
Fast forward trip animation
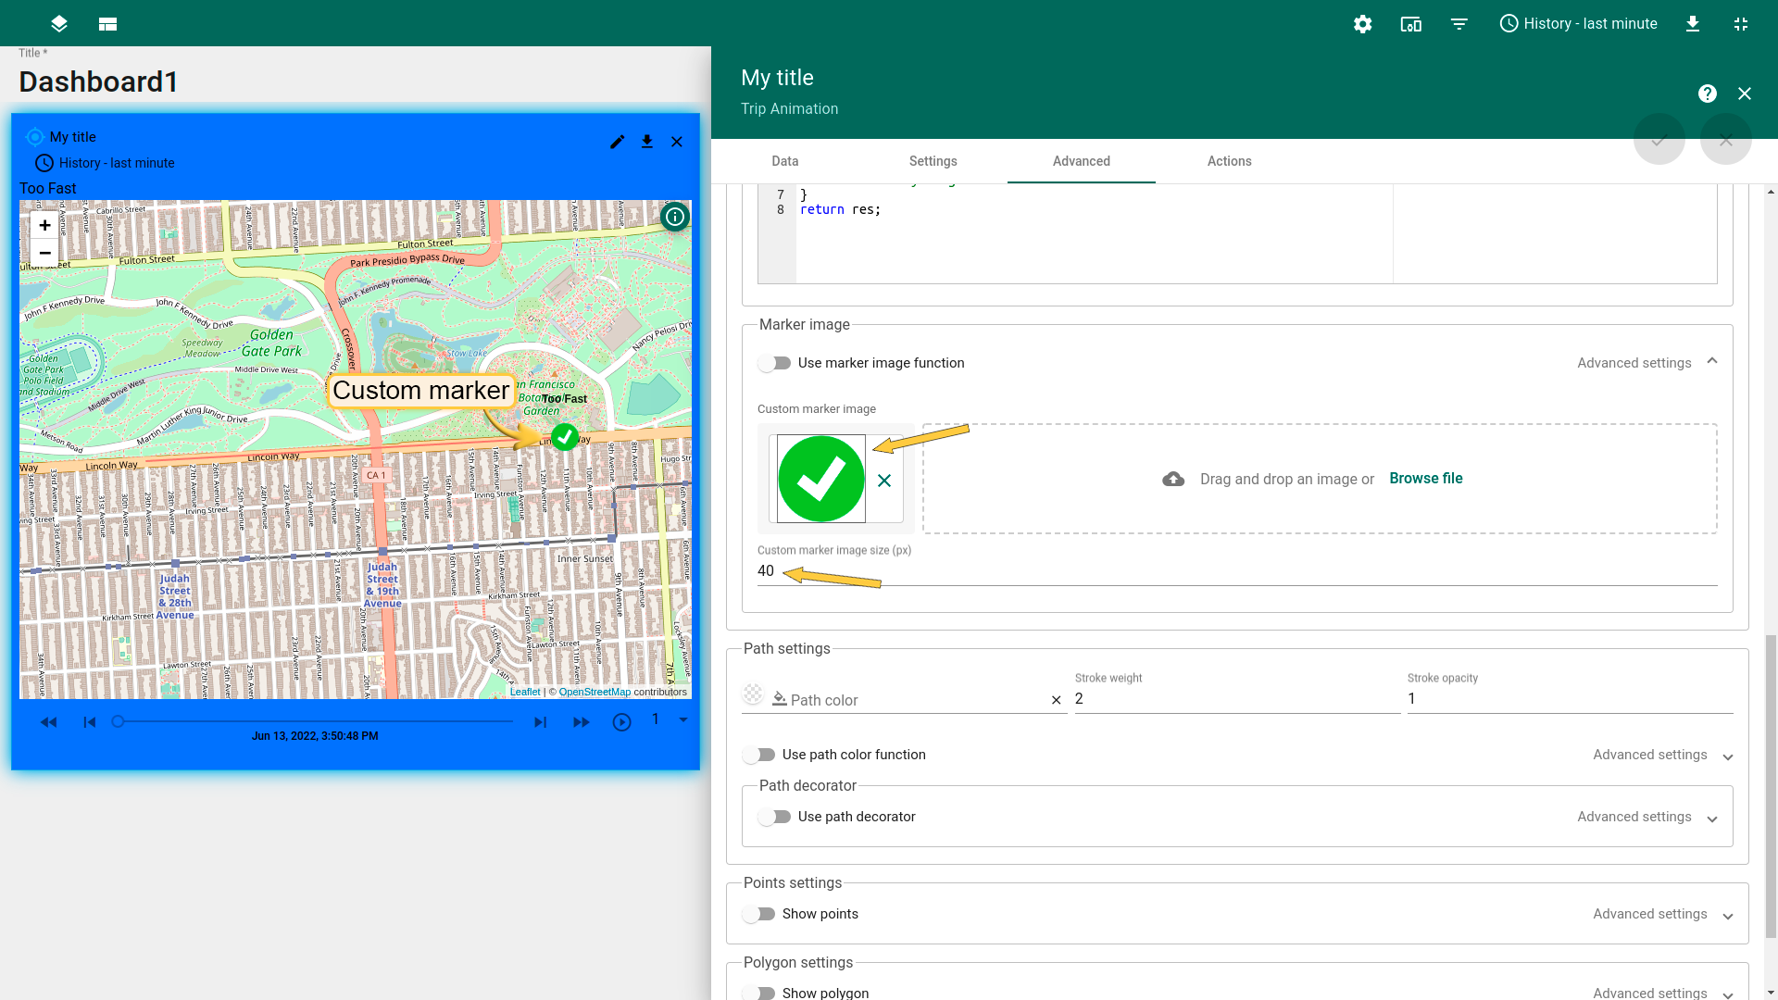[582, 722]
